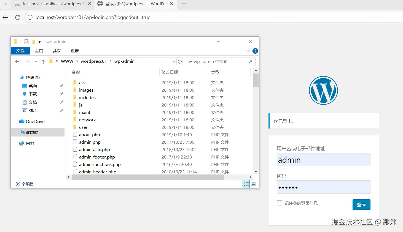This screenshot has height=232, width=403.
Task: Select the admin.php file
Action: pos(90,142)
